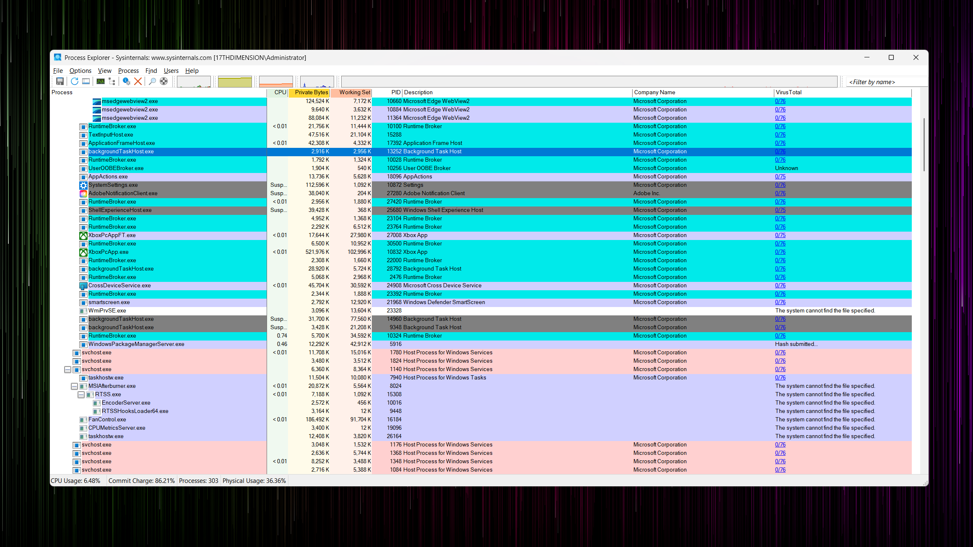Collapse the RTSS.exe tree node

pos(81,395)
